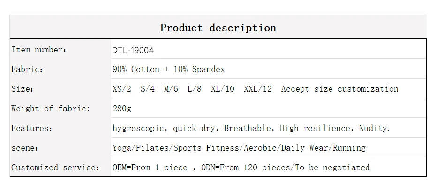Viewport: 436px width, 189px height.
Task: Click the L/8 size option
Action: pyautogui.click(x=194, y=89)
